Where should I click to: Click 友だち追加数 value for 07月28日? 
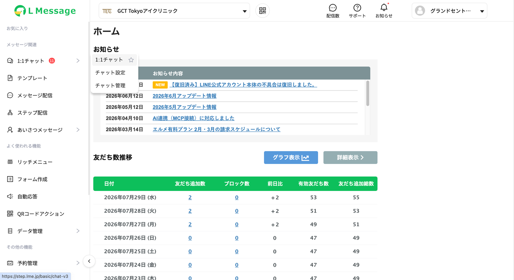(x=190, y=211)
